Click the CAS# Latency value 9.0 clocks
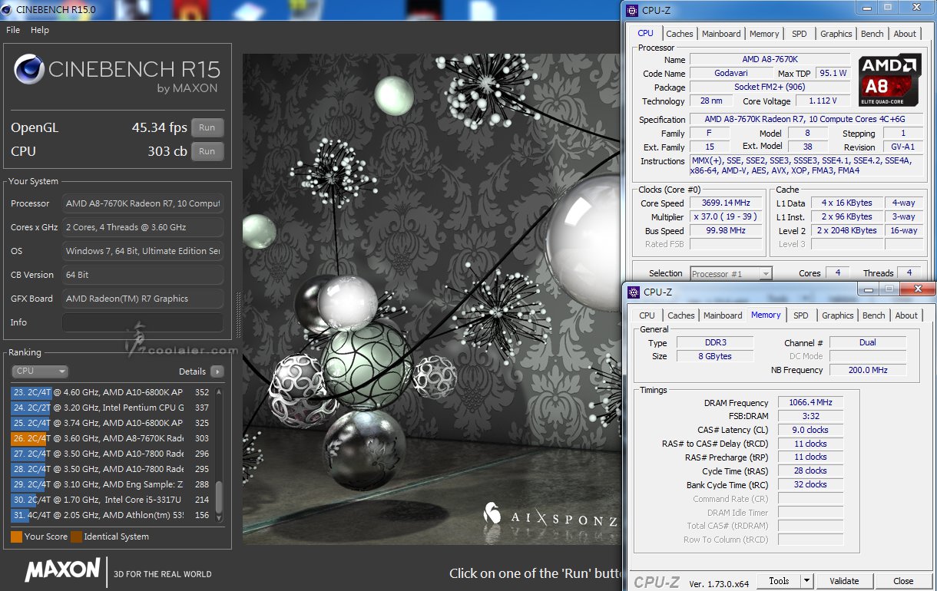937x591 pixels. (810, 430)
